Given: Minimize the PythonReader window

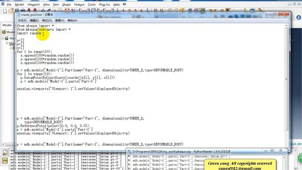Looking at the screenshot, I should pos(266,151).
